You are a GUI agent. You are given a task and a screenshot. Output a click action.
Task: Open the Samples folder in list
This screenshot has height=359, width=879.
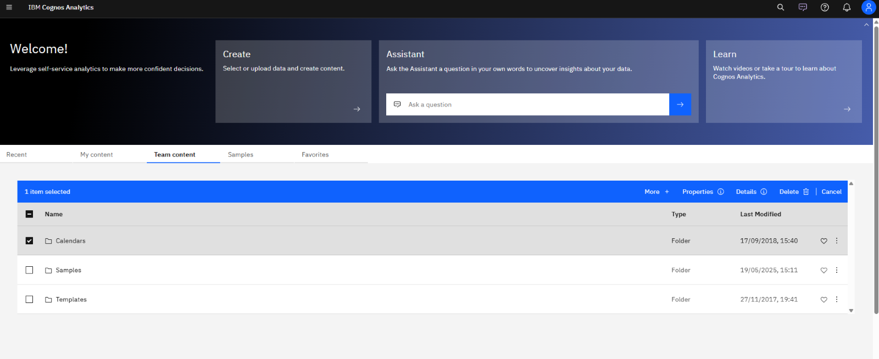pos(68,270)
